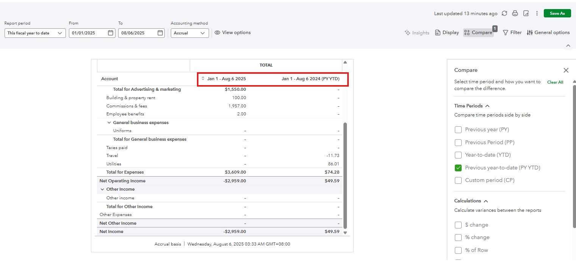Screen dimensions: 576x261
Task: Open the Accounting method dropdown
Action: (x=190, y=33)
